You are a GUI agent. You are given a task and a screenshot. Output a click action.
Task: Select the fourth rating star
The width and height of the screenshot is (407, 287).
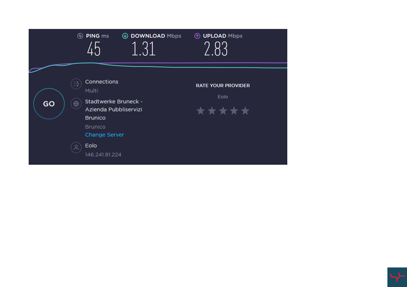tap(234, 111)
